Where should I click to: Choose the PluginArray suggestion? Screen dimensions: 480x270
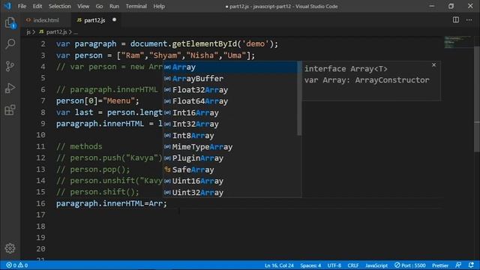pyautogui.click(x=230, y=158)
